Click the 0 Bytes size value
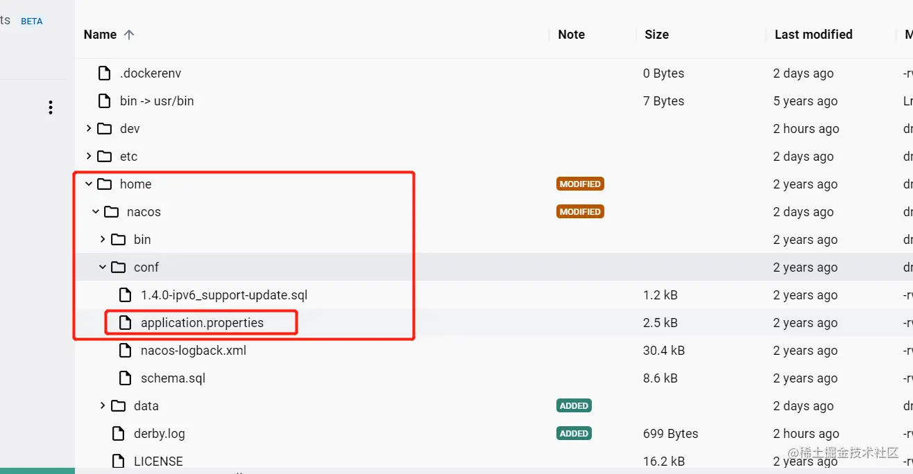913x474 pixels. pos(664,73)
